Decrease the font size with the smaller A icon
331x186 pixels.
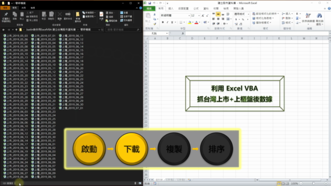pos(207,16)
